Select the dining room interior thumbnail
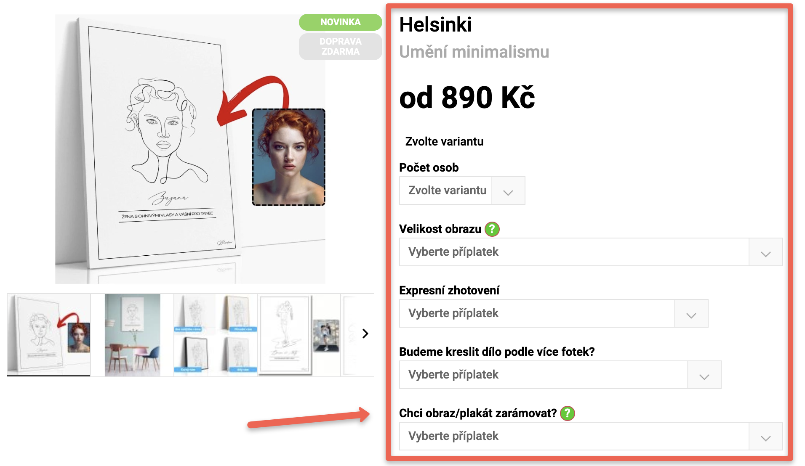Screen dimensions: 805x466 pyautogui.click(x=132, y=335)
